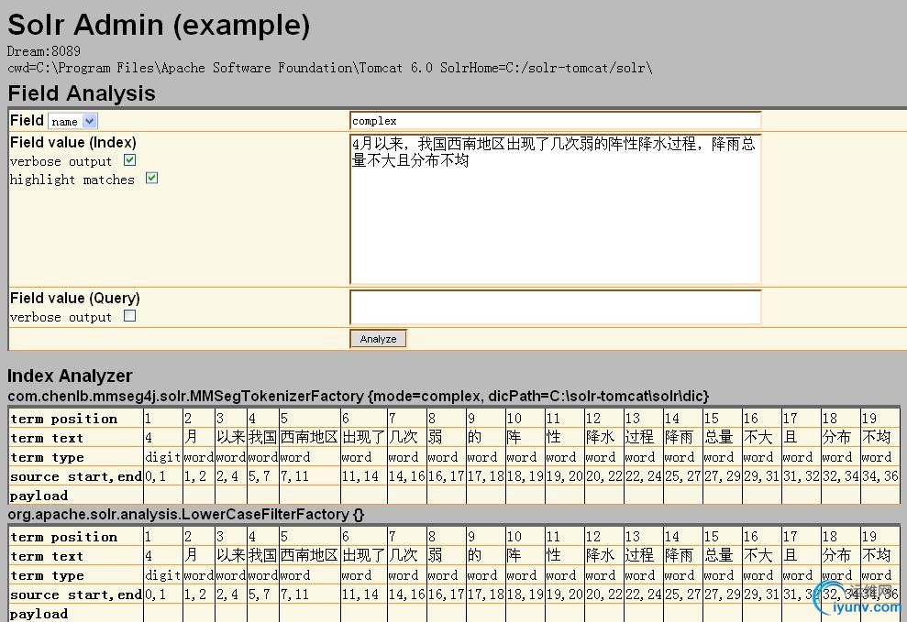Click "term text" label in LowerCaseFilterFactory table
Viewport: 907px width, 622px height.
click(x=46, y=557)
